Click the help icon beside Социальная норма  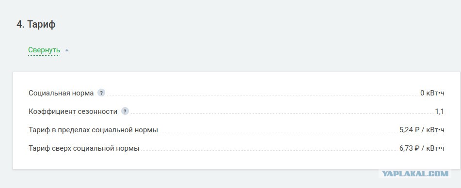pos(101,93)
